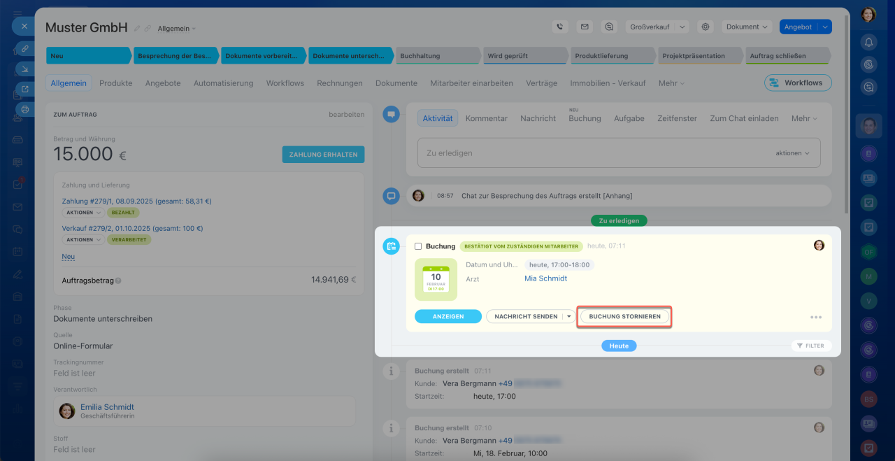Open the Mia Schmidt link
Image resolution: width=895 pixels, height=461 pixels.
[x=545, y=278]
